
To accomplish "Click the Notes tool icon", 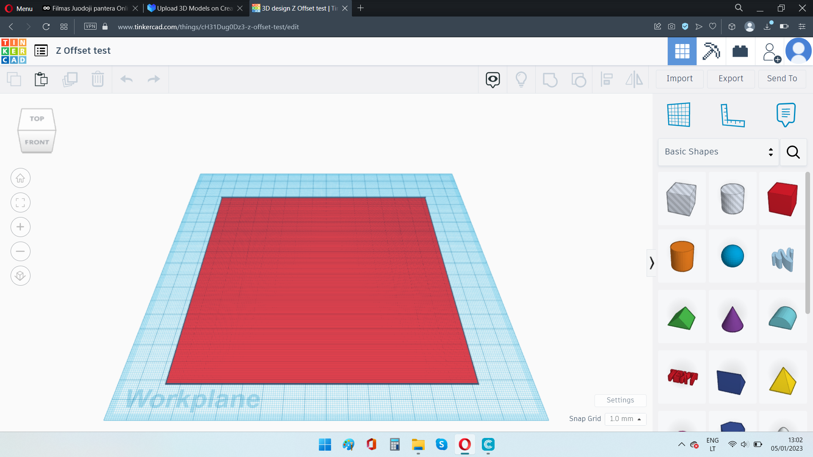I will point(785,115).
